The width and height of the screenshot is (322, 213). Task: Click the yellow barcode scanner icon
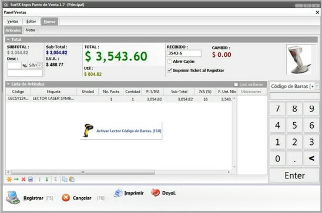coord(88,130)
